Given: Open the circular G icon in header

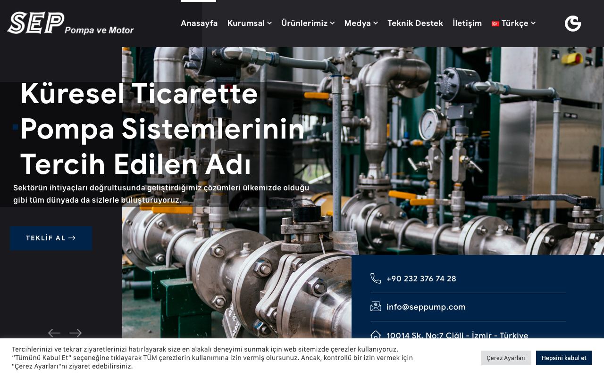Looking at the screenshot, I should click(x=573, y=23).
